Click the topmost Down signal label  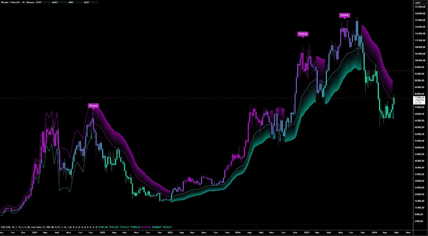[x=344, y=15]
